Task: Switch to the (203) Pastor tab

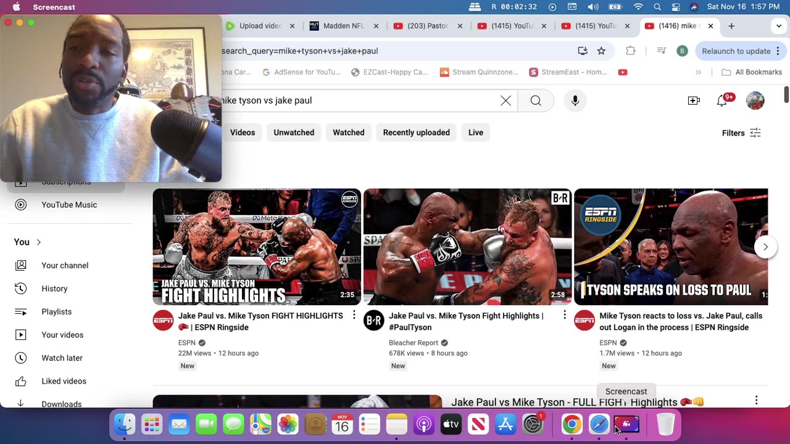Action: tap(427, 26)
